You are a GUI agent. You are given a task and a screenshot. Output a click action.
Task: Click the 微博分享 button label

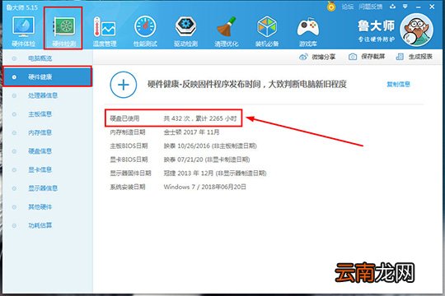tap(324, 57)
